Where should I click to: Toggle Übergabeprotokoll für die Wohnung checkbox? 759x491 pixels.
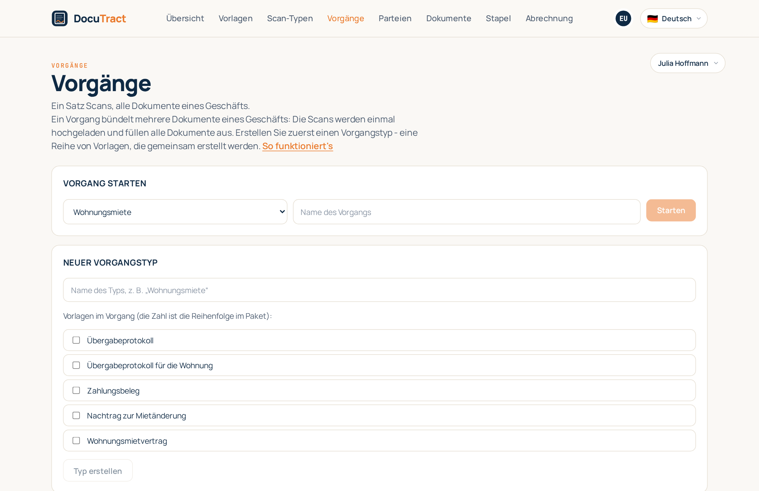[x=76, y=365]
